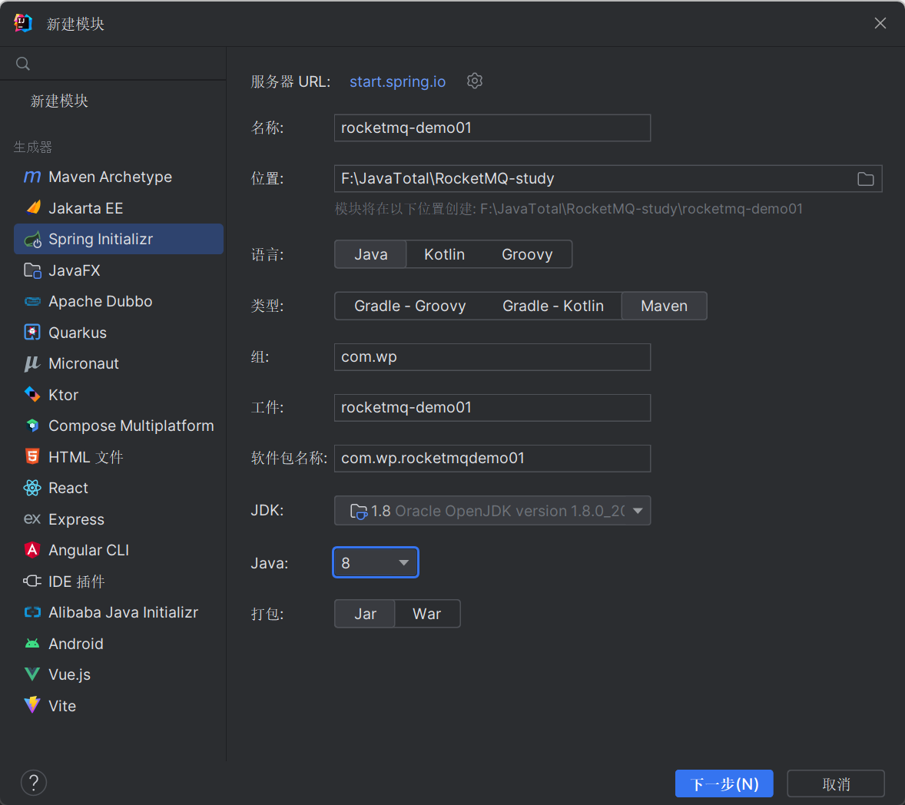Image resolution: width=905 pixels, height=805 pixels.
Task: Select the React label
Action: [x=68, y=488]
